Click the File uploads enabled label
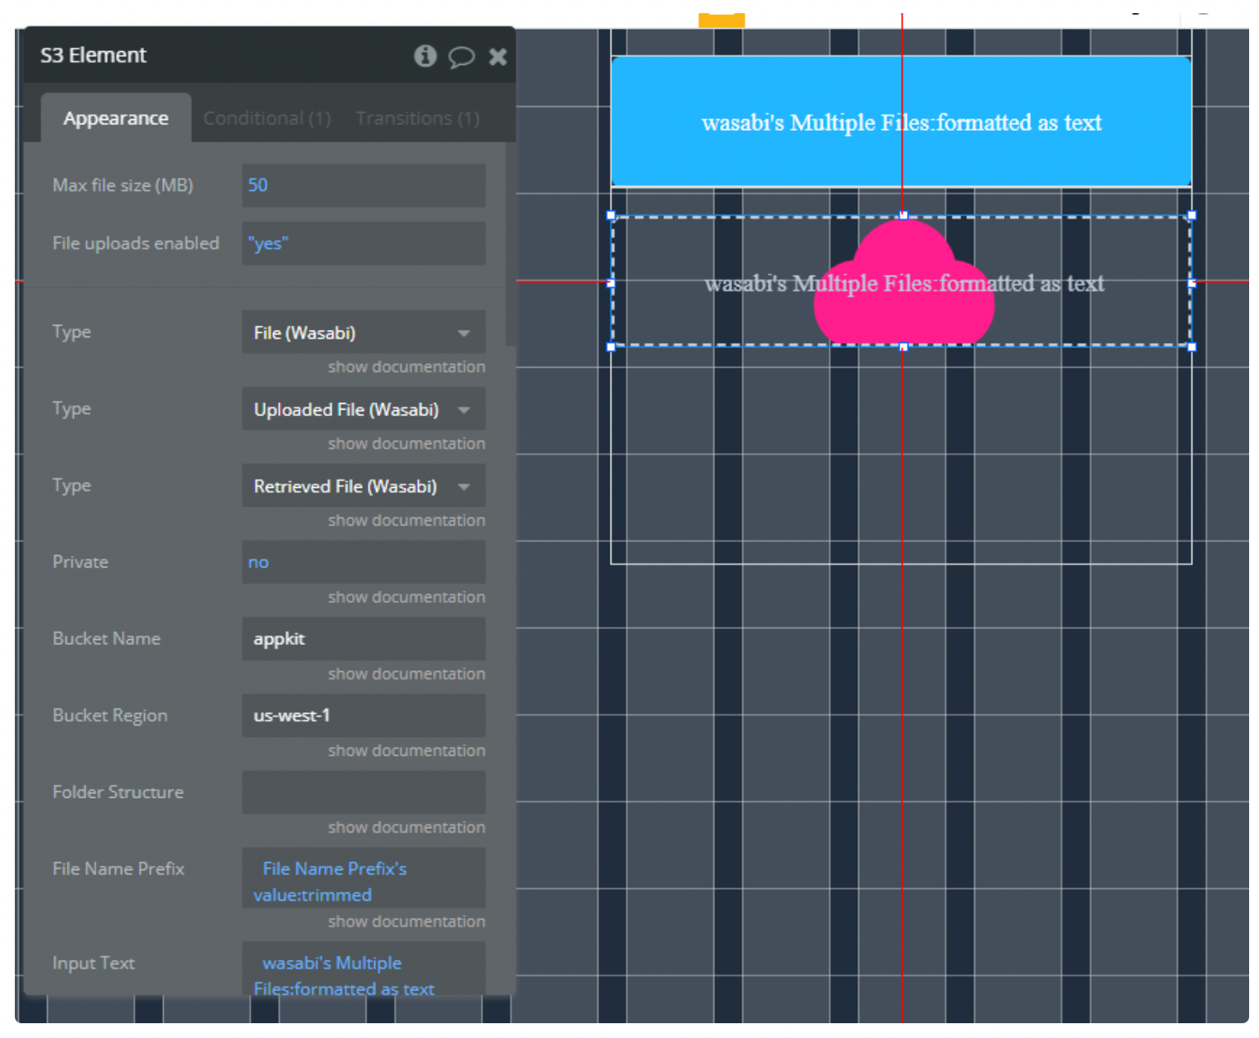 click(x=136, y=243)
